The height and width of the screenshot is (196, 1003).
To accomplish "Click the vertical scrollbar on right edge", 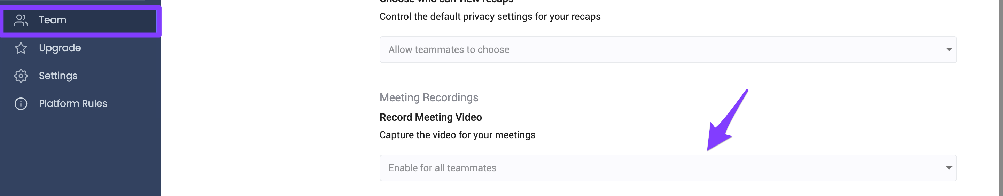I will point(1001,98).
